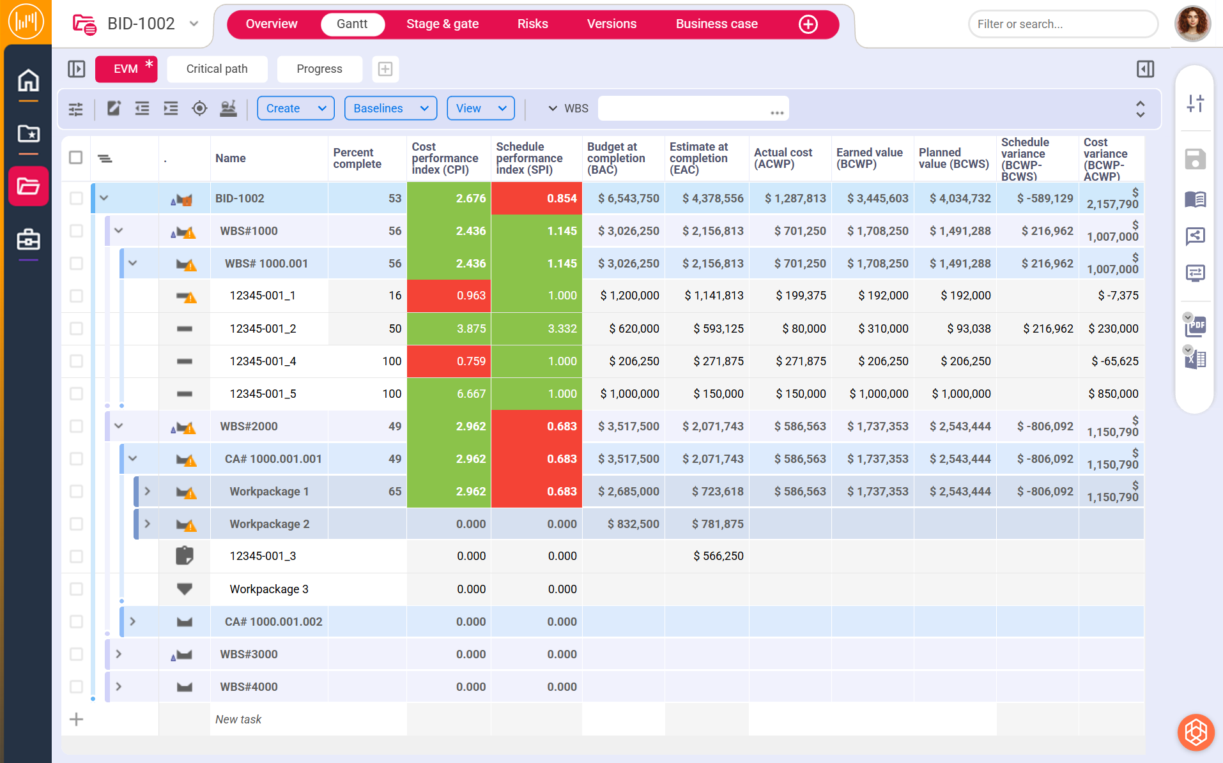
Task: Check the 12345-001_2 row checkbox
Action: coord(76,329)
